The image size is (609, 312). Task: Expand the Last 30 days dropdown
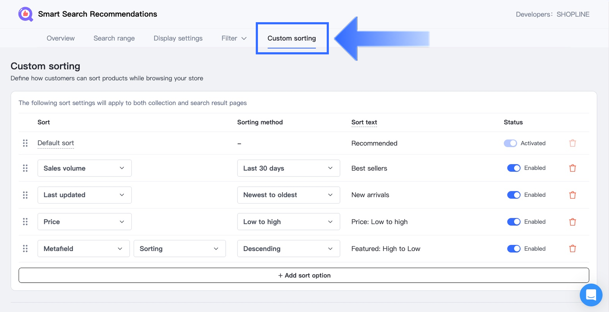click(288, 168)
